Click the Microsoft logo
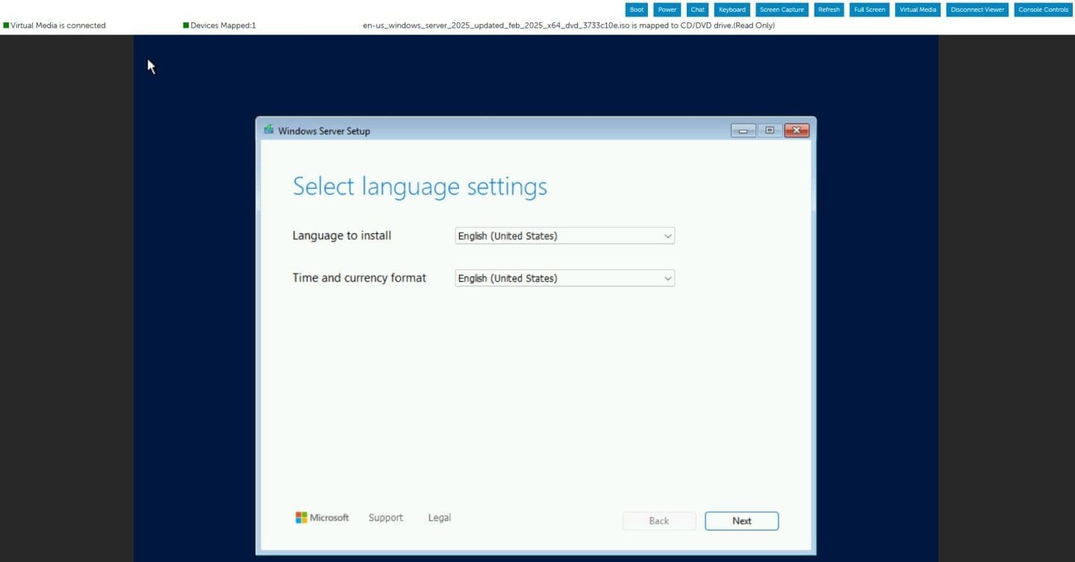 click(x=322, y=518)
